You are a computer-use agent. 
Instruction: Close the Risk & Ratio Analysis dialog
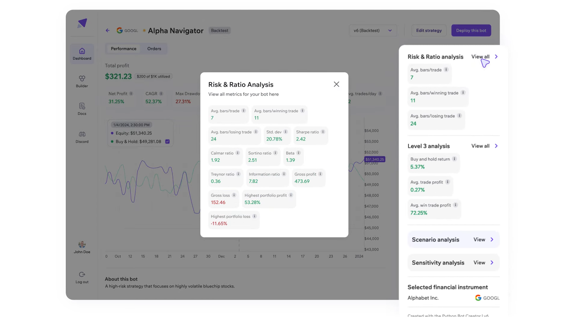[336, 84]
